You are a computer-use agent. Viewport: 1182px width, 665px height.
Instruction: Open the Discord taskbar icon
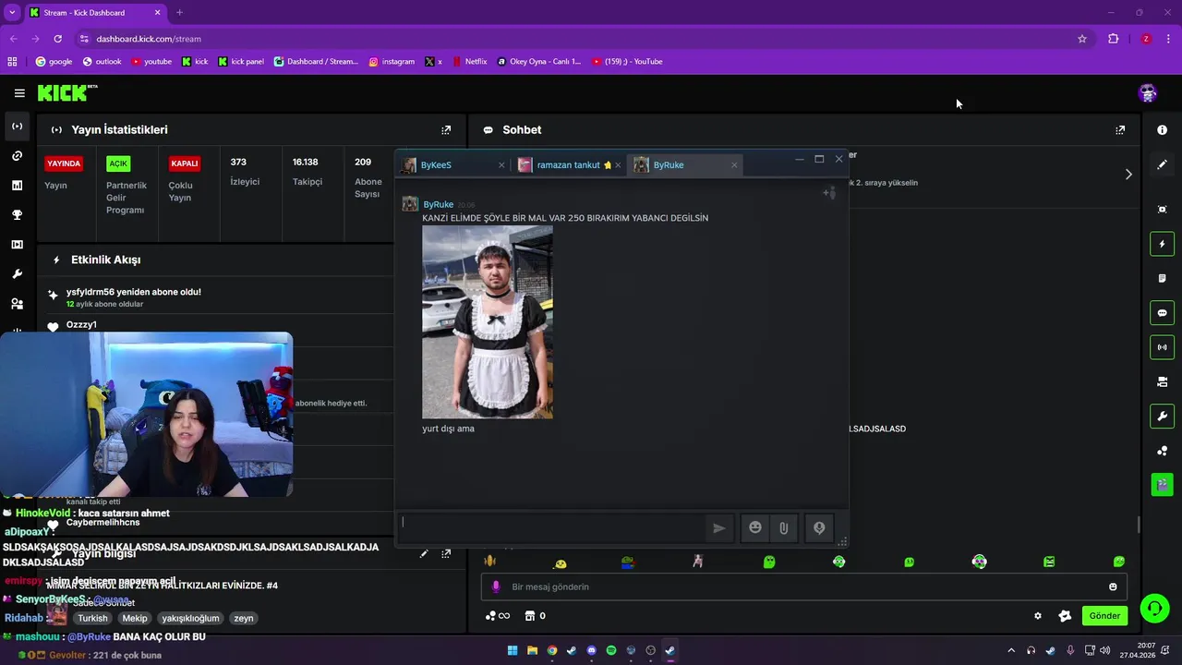(592, 650)
